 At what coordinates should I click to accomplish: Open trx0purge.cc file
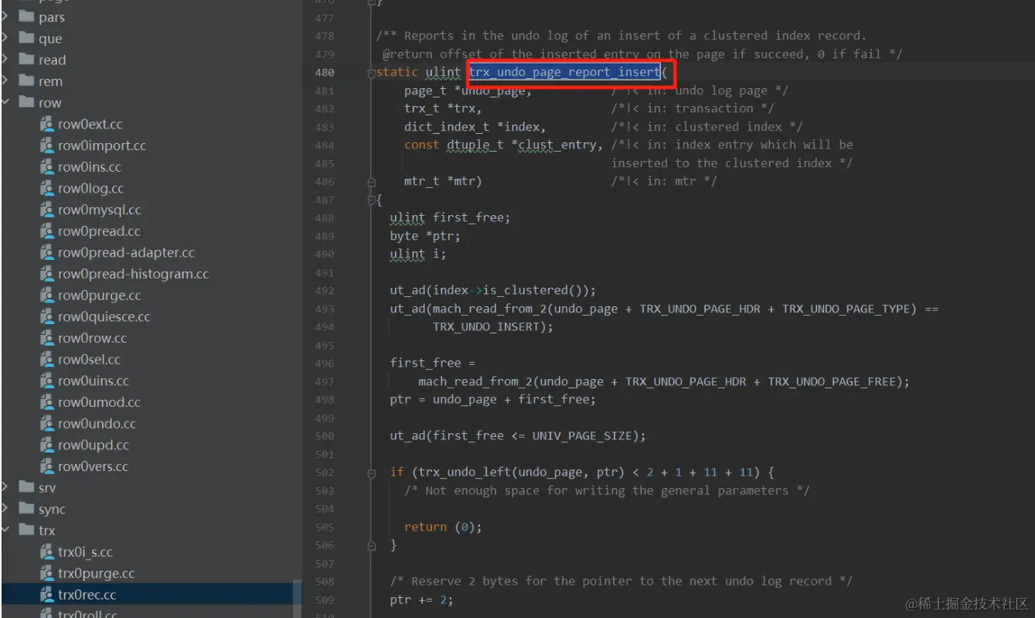96,573
